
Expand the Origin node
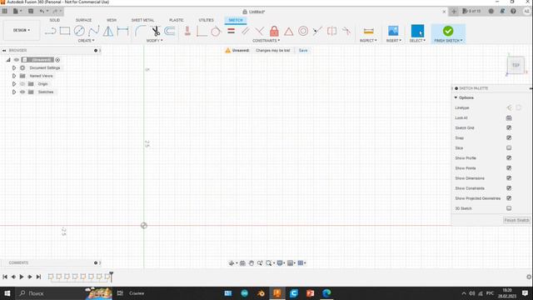14,83
